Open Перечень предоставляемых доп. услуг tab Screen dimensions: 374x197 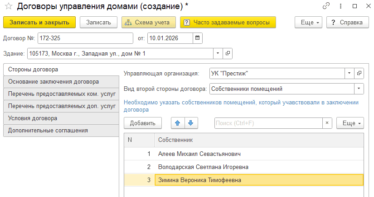tap(61, 106)
